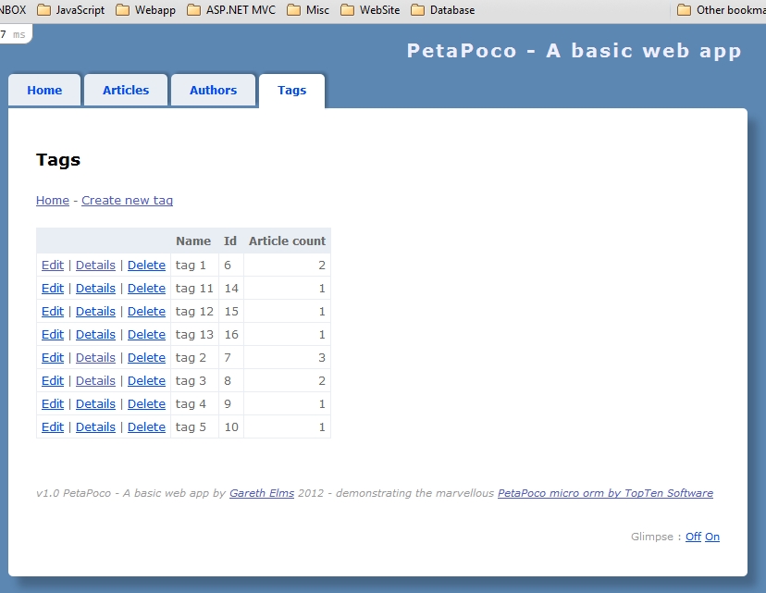View Details for tag 13
The image size is (766, 593).
point(95,335)
